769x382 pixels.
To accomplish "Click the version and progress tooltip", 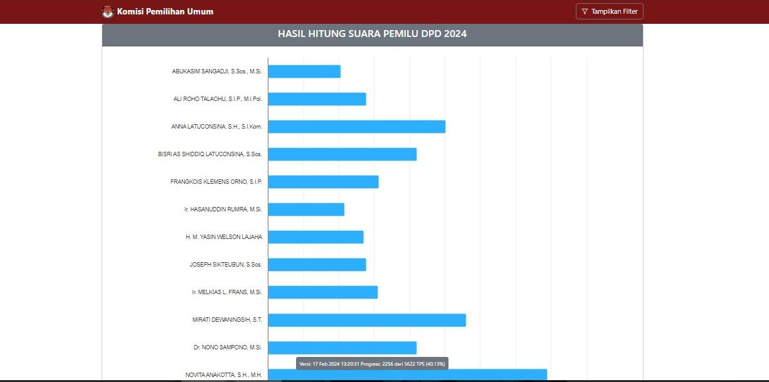I will [x=372, y=364].
